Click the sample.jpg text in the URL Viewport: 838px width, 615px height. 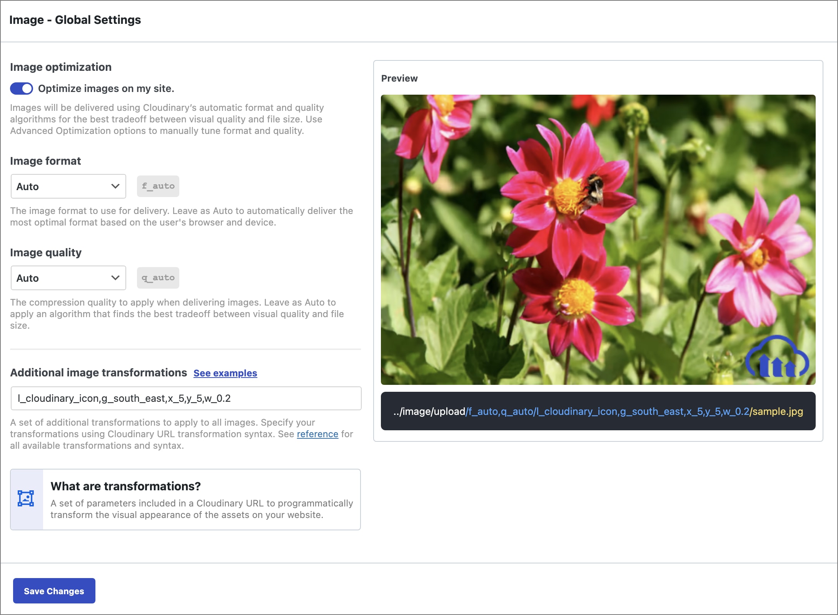[x=778, y=411]
